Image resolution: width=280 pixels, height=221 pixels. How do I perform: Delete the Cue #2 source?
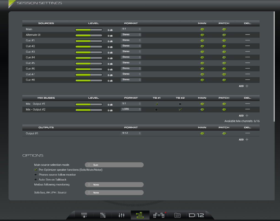pos(247,46)
